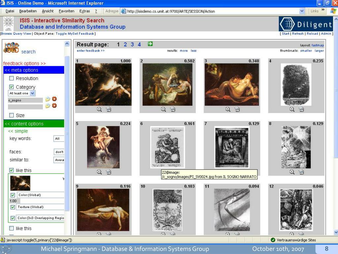This screenshot has height=254, width=338.
Task: Go to result page 2
Action: [125, 45]
